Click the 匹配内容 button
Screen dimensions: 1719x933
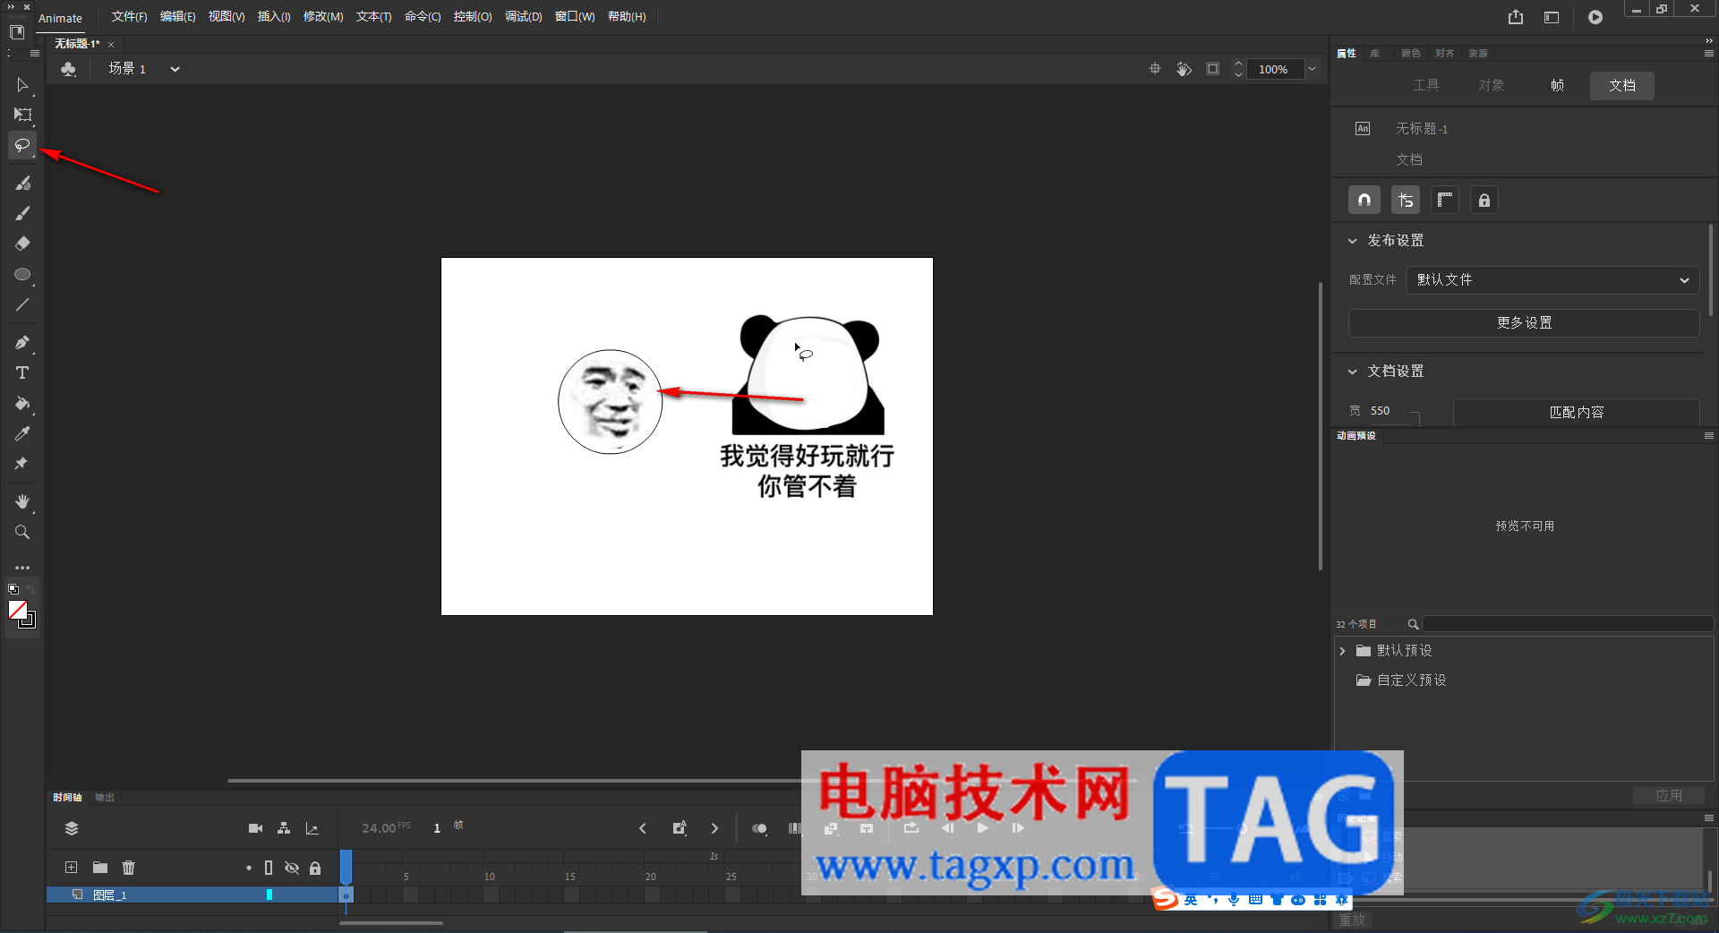pyautogui.click(x=1576, y=413)
